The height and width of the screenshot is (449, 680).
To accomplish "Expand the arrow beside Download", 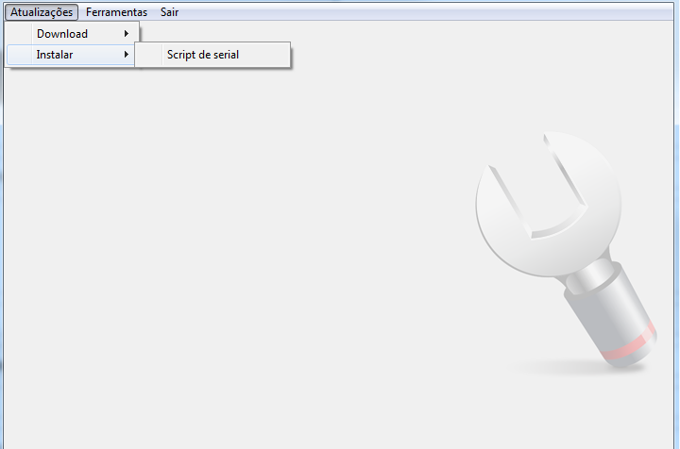I will [x=126, y=34].
